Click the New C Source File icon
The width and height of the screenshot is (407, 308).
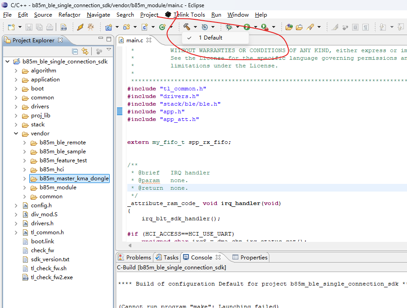tap(144, 27)
